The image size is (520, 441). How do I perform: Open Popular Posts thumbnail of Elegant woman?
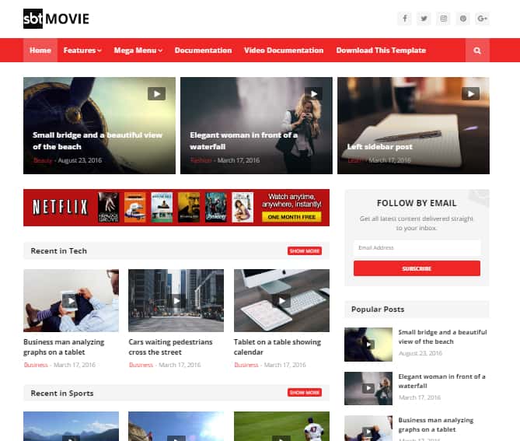click(x=368, y=389)
